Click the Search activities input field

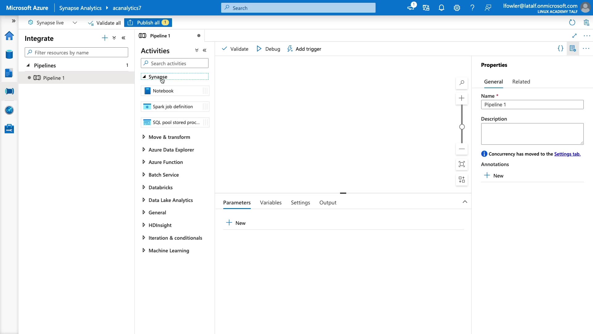(175, 63)
